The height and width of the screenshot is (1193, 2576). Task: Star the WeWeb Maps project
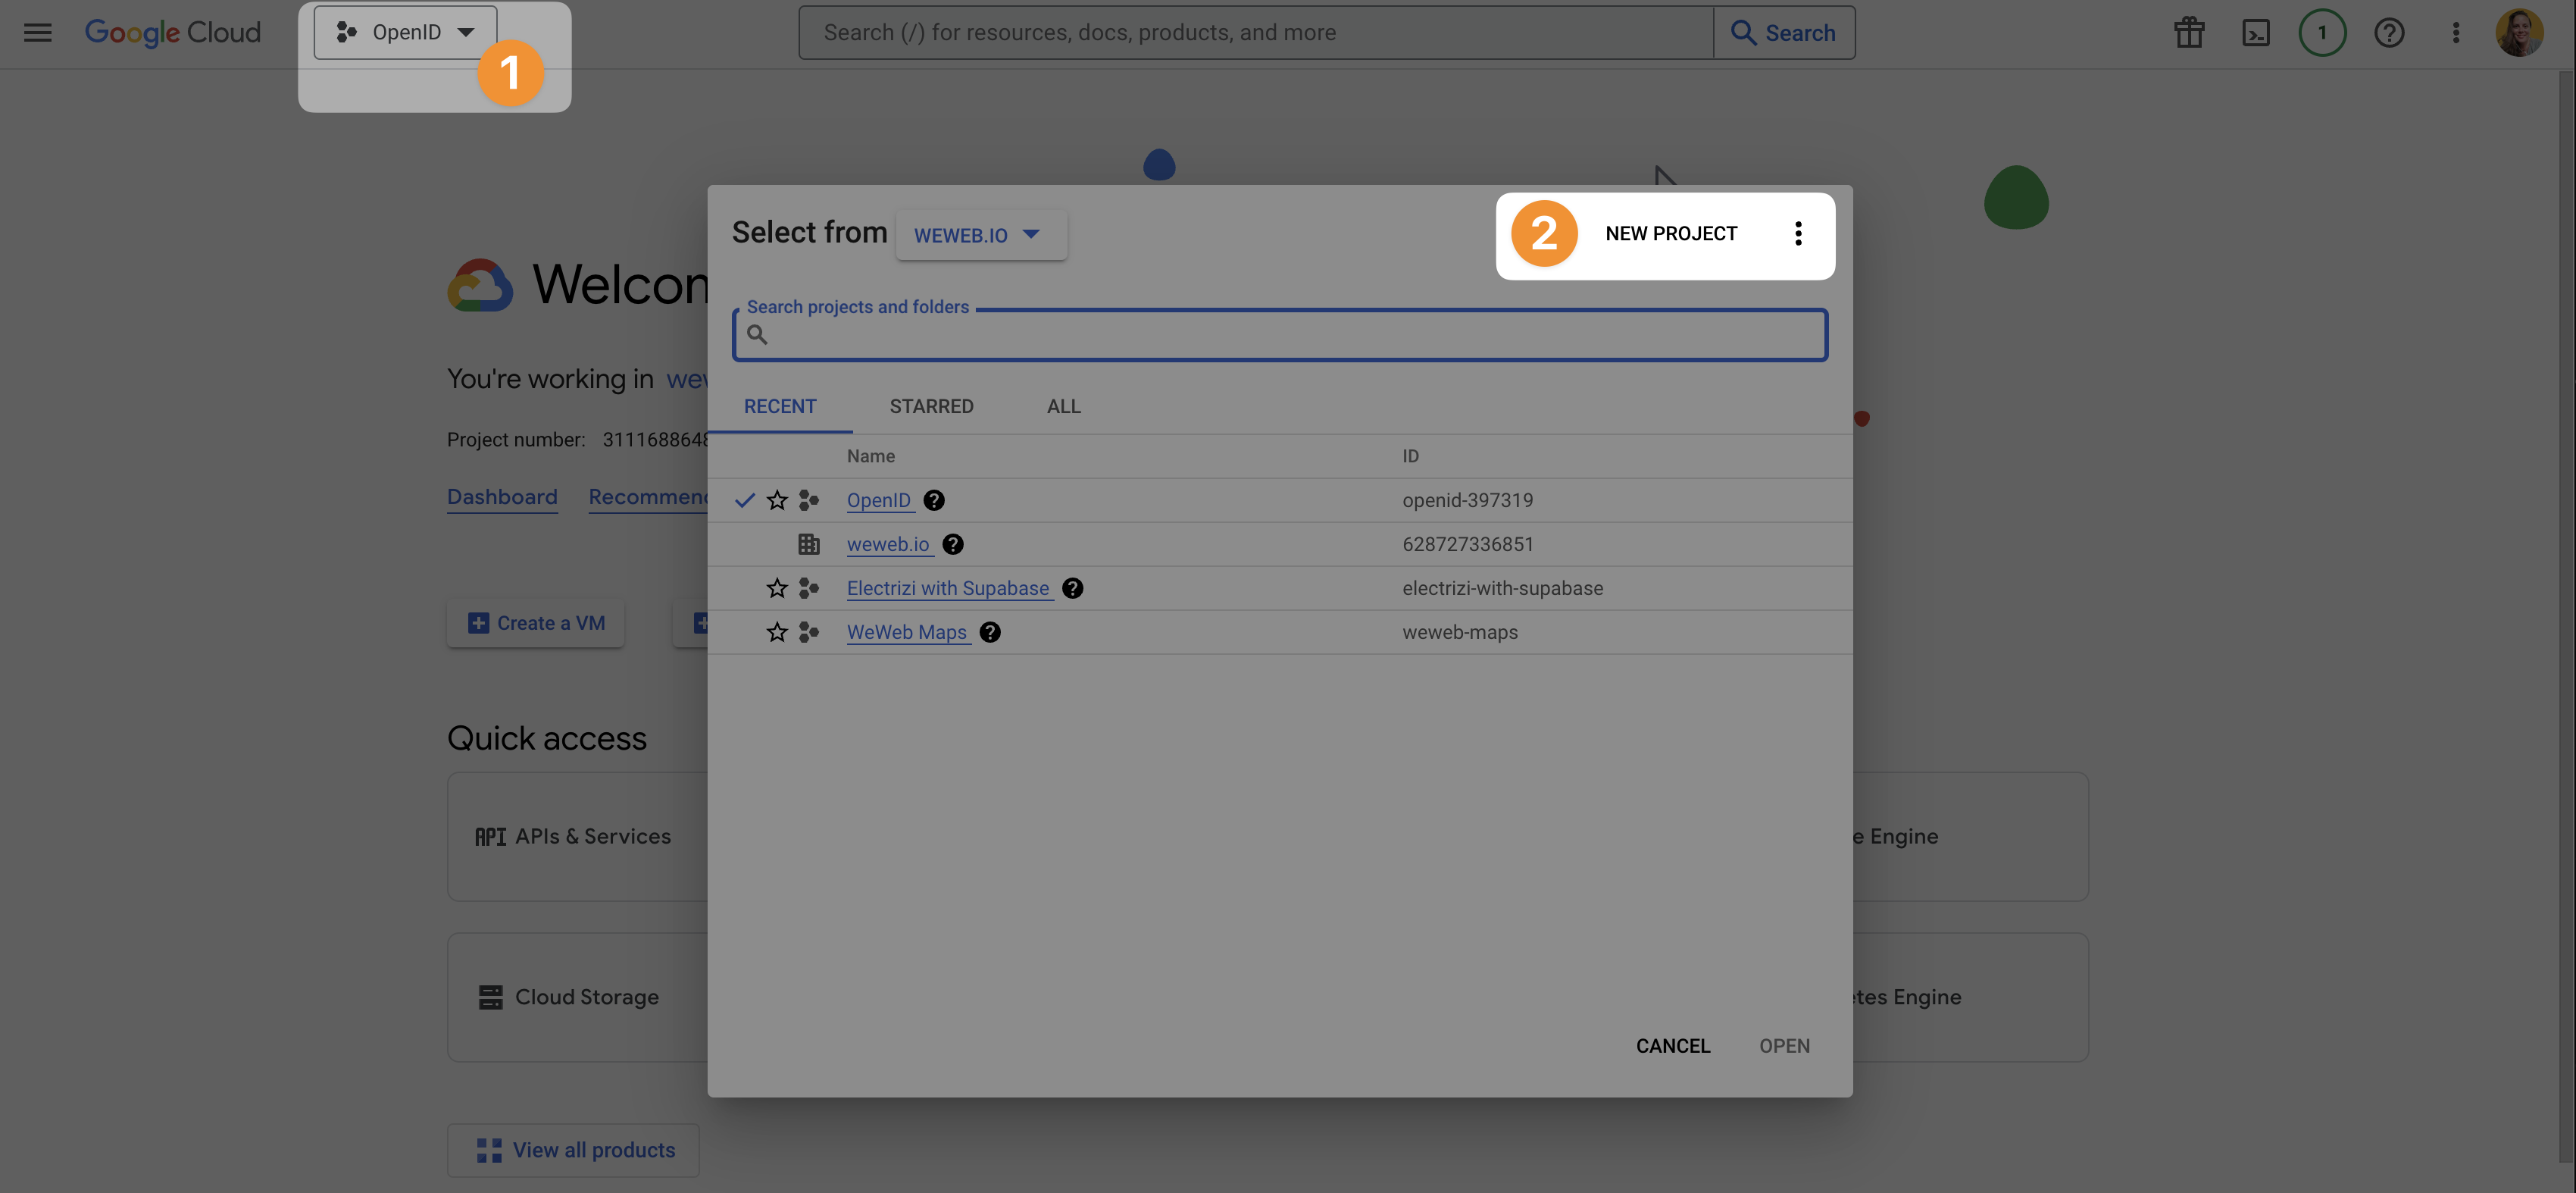pyautogui.click(x=777, y=632)
